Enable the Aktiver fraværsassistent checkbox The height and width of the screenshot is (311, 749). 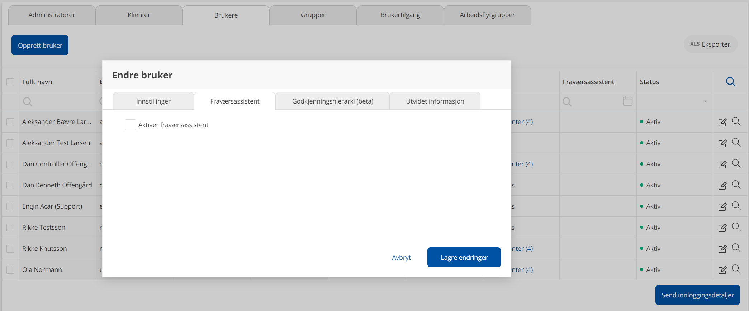tap(130, 125)
